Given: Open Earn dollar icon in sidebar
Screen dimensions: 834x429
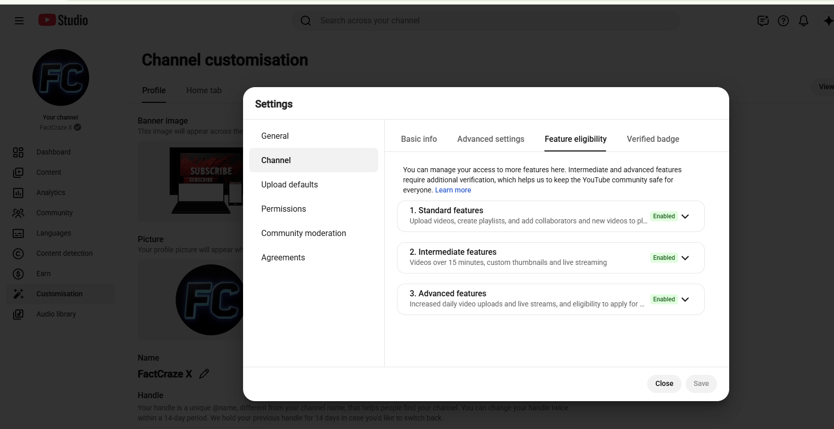Looking at the screenshot, I should pos(18,274).
